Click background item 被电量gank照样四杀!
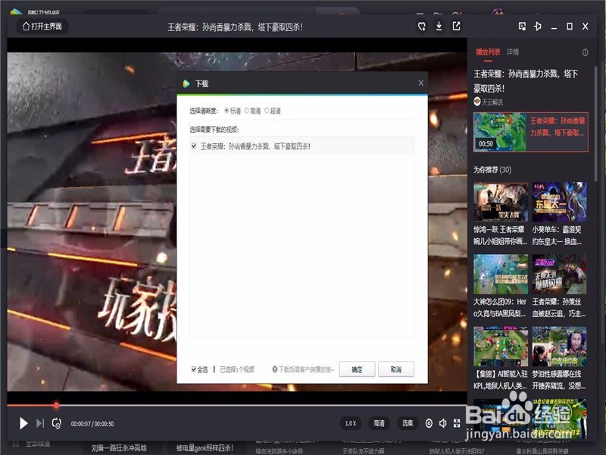 click(205, 448)
